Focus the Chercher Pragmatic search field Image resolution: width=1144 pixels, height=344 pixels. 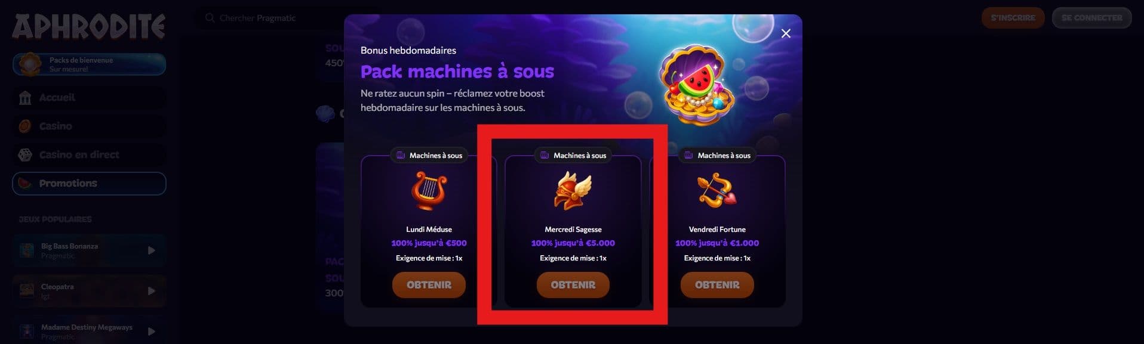tap(275, 18)
